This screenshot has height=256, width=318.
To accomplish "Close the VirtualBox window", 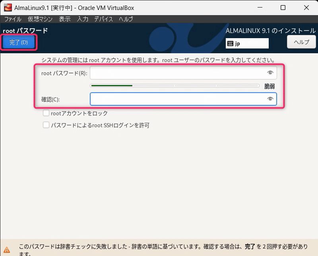I will (306, 8).
